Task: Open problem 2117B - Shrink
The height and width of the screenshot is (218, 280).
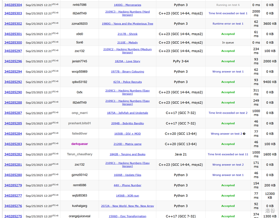Action: [128, 34]
